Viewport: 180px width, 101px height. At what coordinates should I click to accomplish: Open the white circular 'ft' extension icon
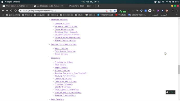click(x=150, y=11)
